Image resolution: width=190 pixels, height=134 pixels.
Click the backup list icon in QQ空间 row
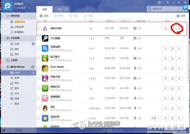[x=165, y=118]
